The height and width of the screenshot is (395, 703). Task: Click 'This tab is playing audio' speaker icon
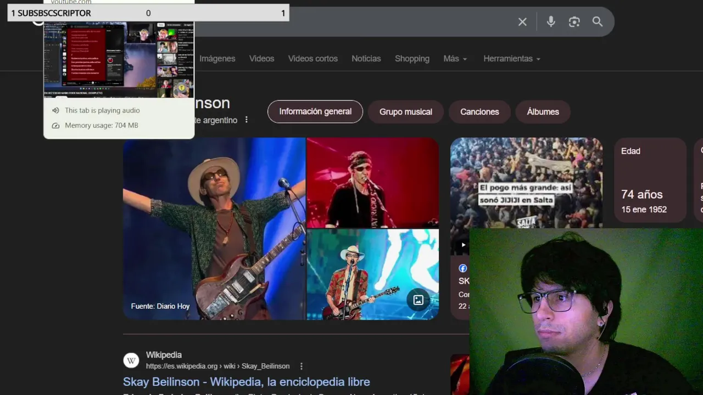[x=55, y=110]
